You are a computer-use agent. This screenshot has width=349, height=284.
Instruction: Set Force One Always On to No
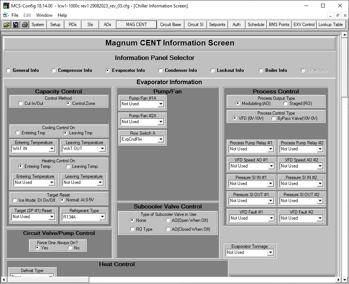71,248
